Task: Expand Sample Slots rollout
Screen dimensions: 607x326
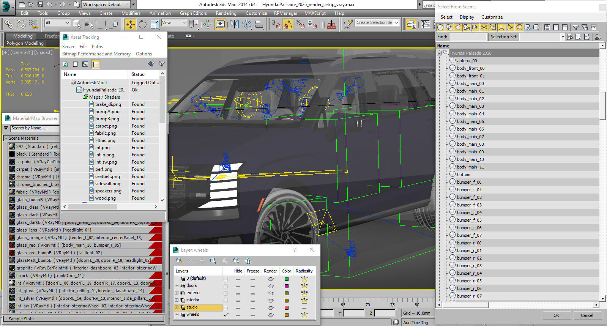Action: click(x=6, y=319)
